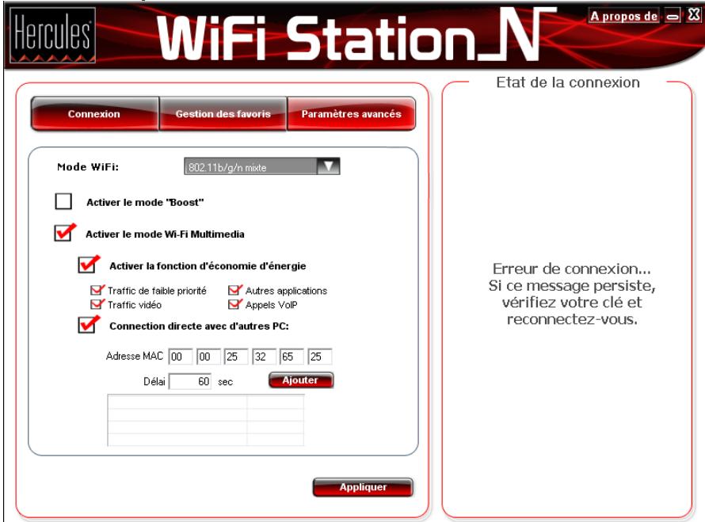The image size is (705, 522).
Task: Toggle Autres applications checkbox
Action: 234,290
